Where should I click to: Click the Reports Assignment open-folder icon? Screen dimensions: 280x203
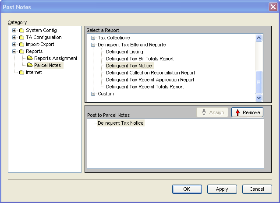pyautogui.click(x=30, y=58)
